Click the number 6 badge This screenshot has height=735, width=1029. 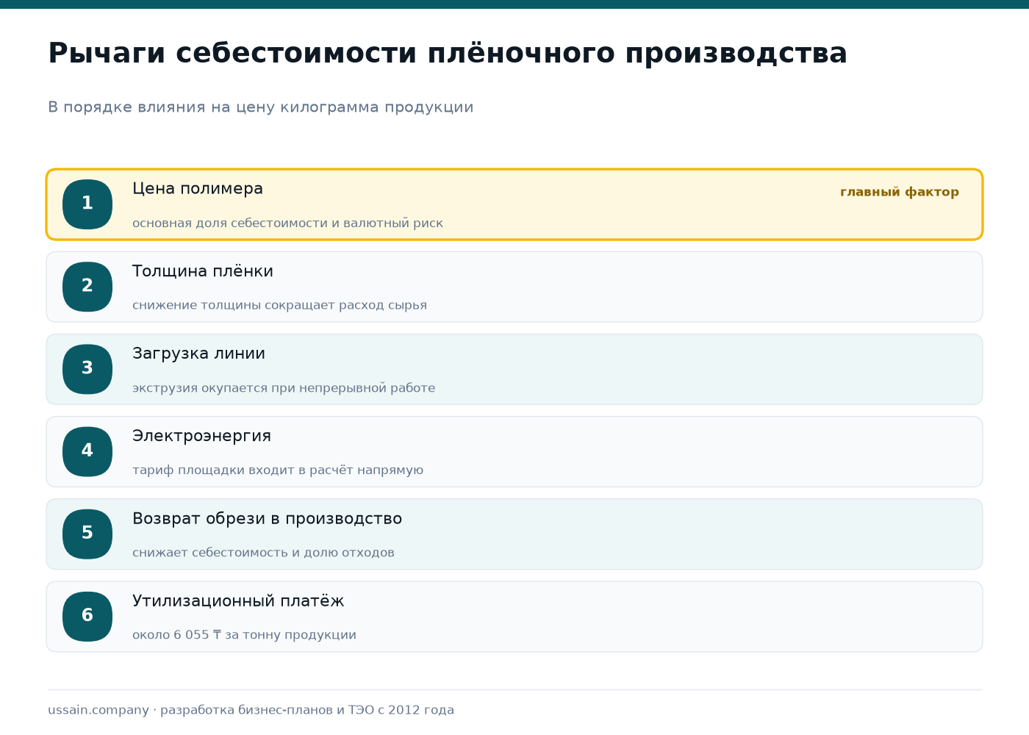(x=87, y=616)
